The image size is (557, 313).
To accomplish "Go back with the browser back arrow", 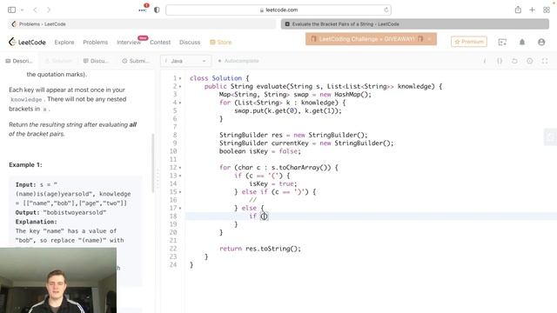I will point(35,10).
